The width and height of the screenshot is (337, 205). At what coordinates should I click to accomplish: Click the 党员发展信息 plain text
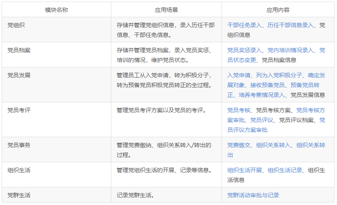308,95
